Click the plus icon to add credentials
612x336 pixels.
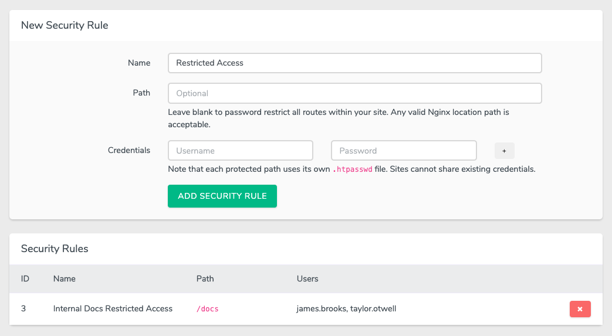[504, 151]
